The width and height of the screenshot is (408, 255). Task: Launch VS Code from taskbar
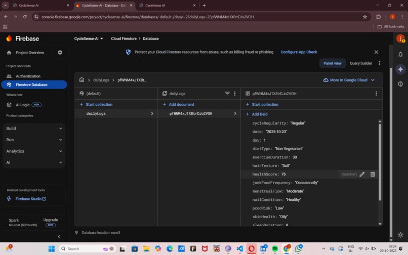[239, 249]
